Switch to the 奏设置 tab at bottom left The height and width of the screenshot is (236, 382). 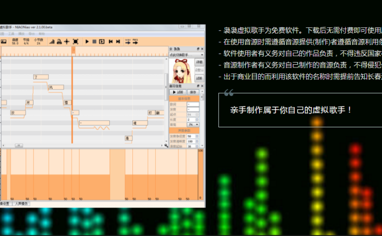[x=5, y=204]
